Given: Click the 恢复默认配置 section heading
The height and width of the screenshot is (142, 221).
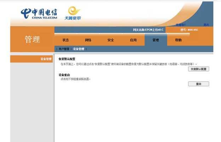Looking at the screenshot, I should [67, 59].
